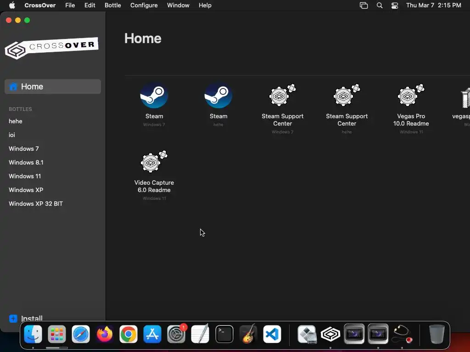Open the Steam launcher in Windows 7 bottle
The image size is (470, 352).
pyautogui.click(x=154, y=96)
